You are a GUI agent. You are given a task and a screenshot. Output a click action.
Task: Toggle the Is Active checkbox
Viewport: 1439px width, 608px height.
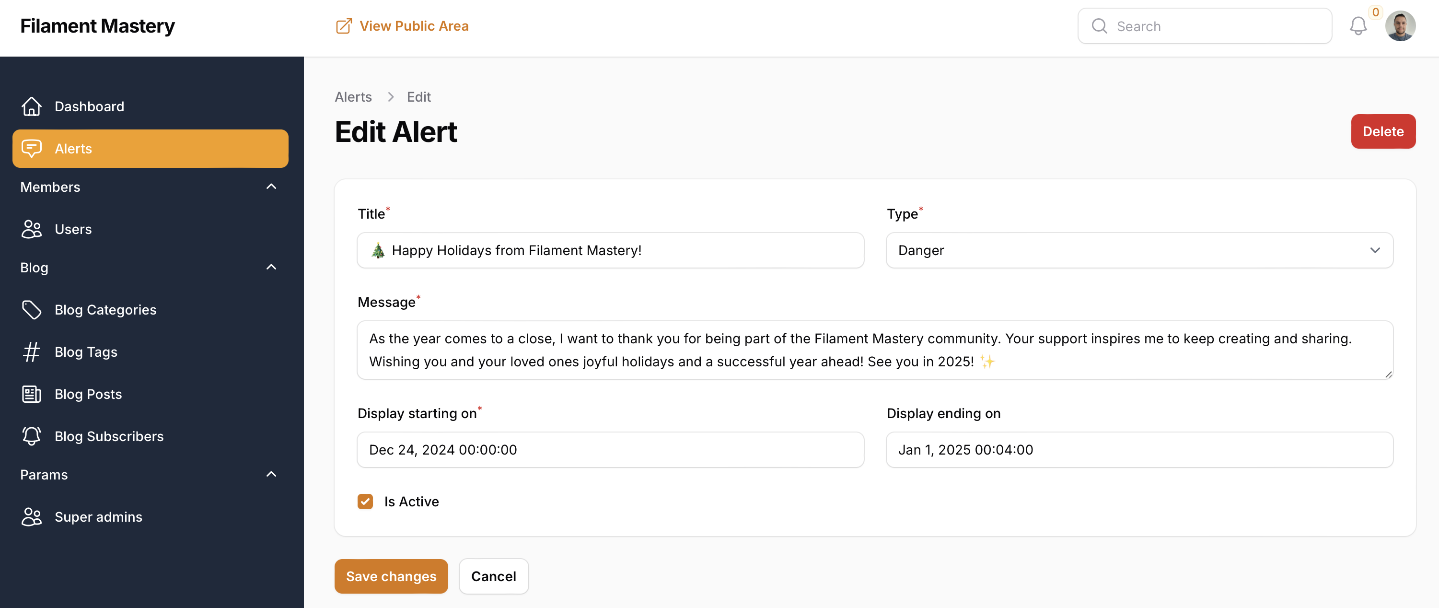pyautogui.click(x=365, y=502)
